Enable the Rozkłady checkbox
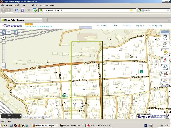Viewport: 171px width, 128px height. pos(162,65)
